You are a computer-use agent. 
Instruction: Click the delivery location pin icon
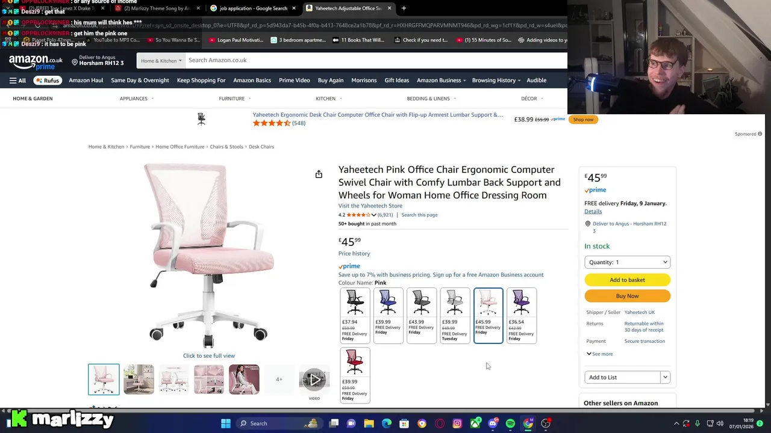click(x=75, y=62)
